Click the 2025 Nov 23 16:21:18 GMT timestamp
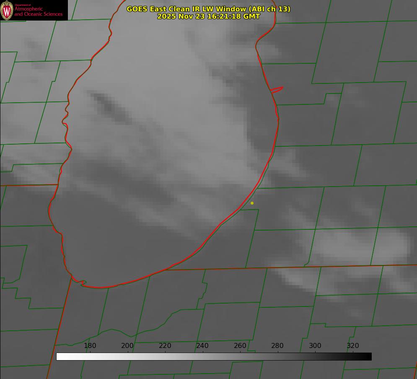Screen dimensions: 417x379 tap(209, 16)
